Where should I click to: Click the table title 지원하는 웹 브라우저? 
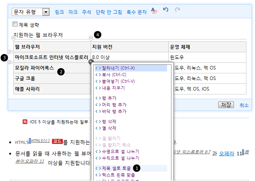tap(38, 35)
